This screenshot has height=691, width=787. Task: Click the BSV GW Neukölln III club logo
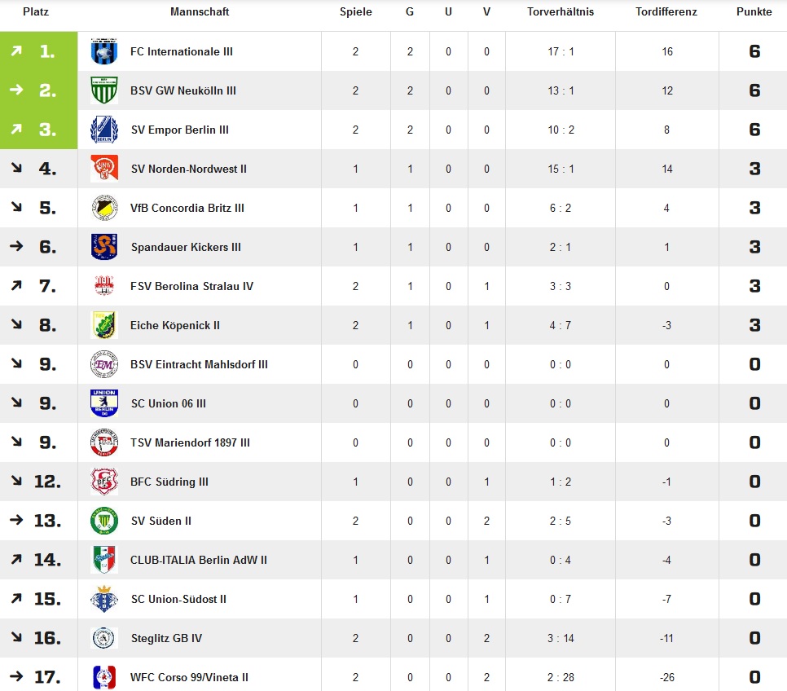coord(104,90)
